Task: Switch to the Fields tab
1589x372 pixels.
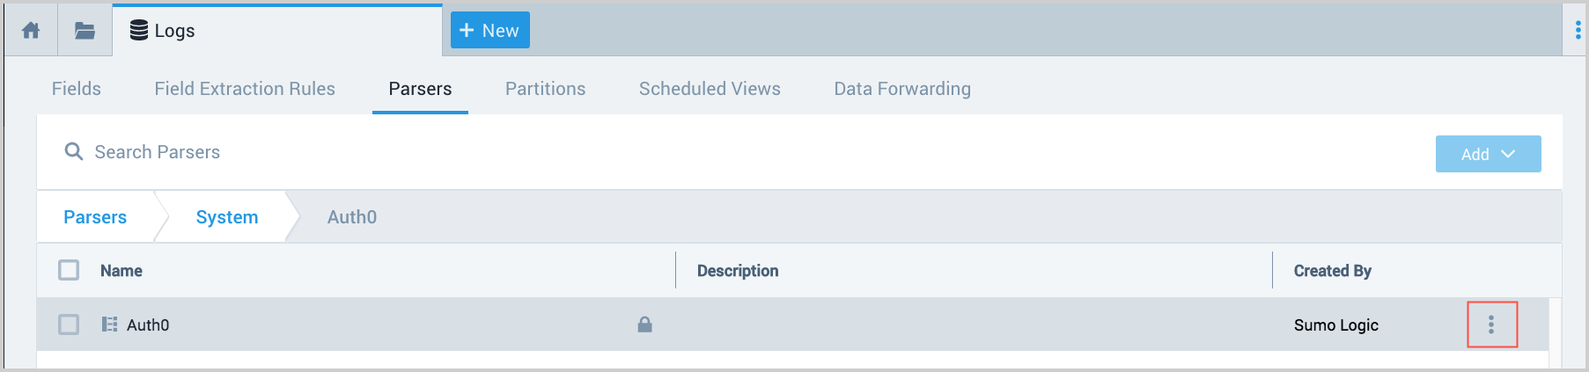Action: click(x=77, y=89)
